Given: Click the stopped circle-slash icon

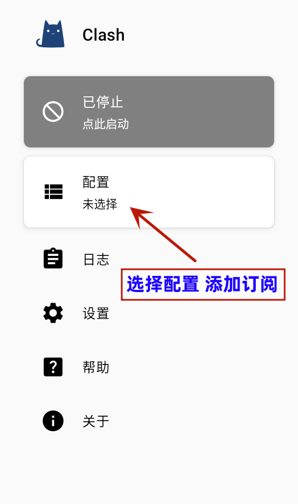Looking at the screenshot, I should 53,111.
